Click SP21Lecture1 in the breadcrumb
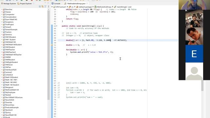Image resolution: width=210 pixels, height=118 pixels. pyautogui.click(x=60, y=7)
